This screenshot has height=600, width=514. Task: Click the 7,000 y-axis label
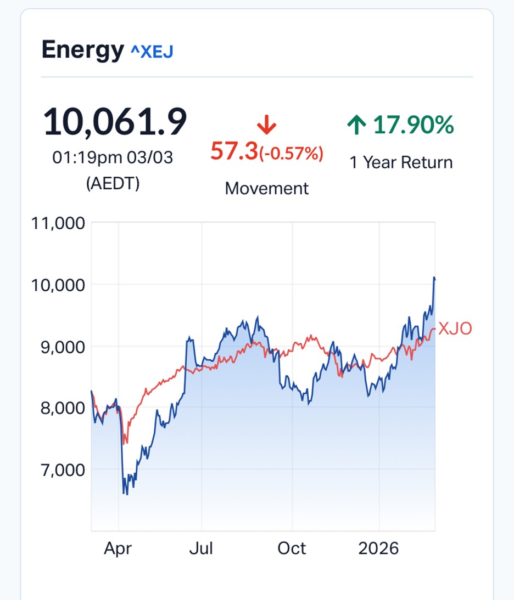coord(62,469)
